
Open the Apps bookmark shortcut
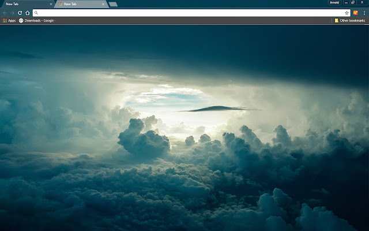pos(9,21)
